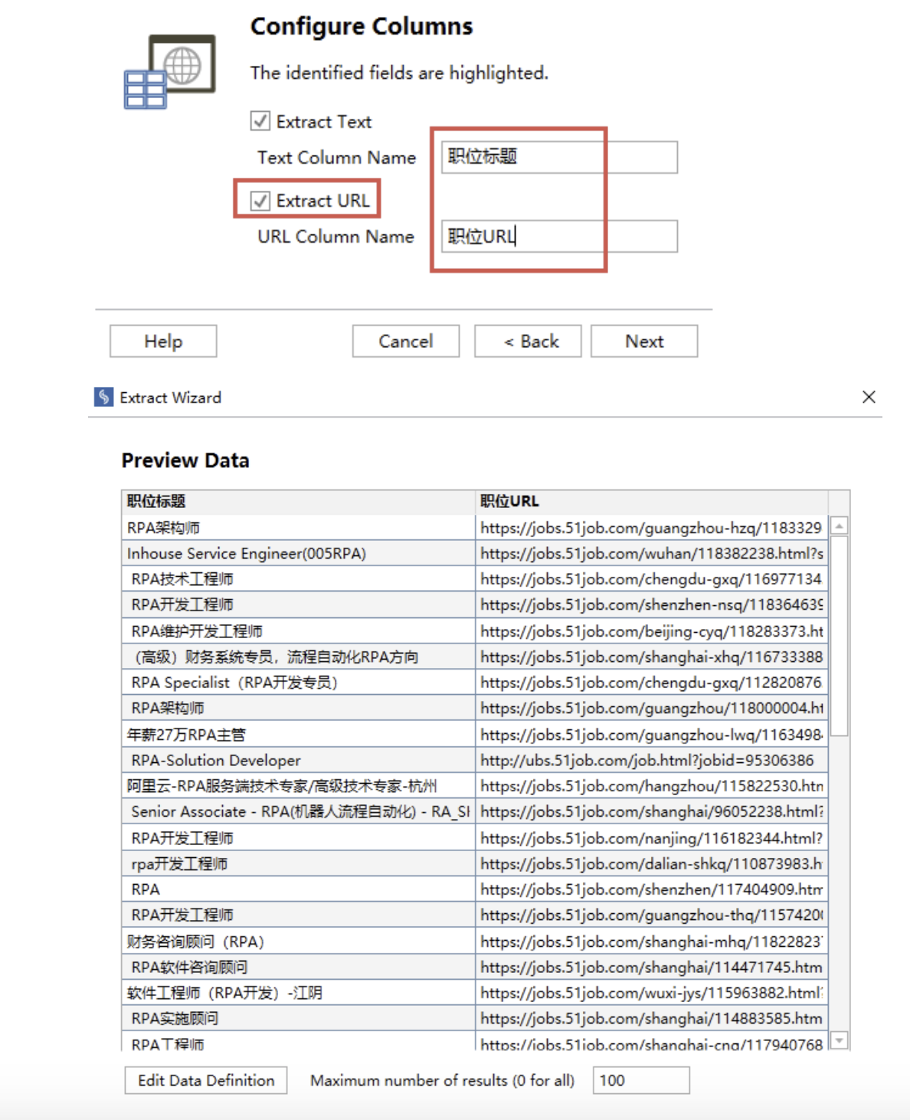This screenshot has width=910, height=1120.
Task: Click Edit Data Definition
Action: click(205, 1080)
